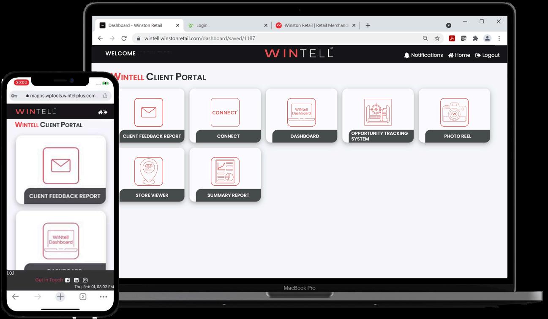The height and width of the screenshot is (319, 548).
Task: Tap the share icon in phone address bar
Action: click(105, 95)
